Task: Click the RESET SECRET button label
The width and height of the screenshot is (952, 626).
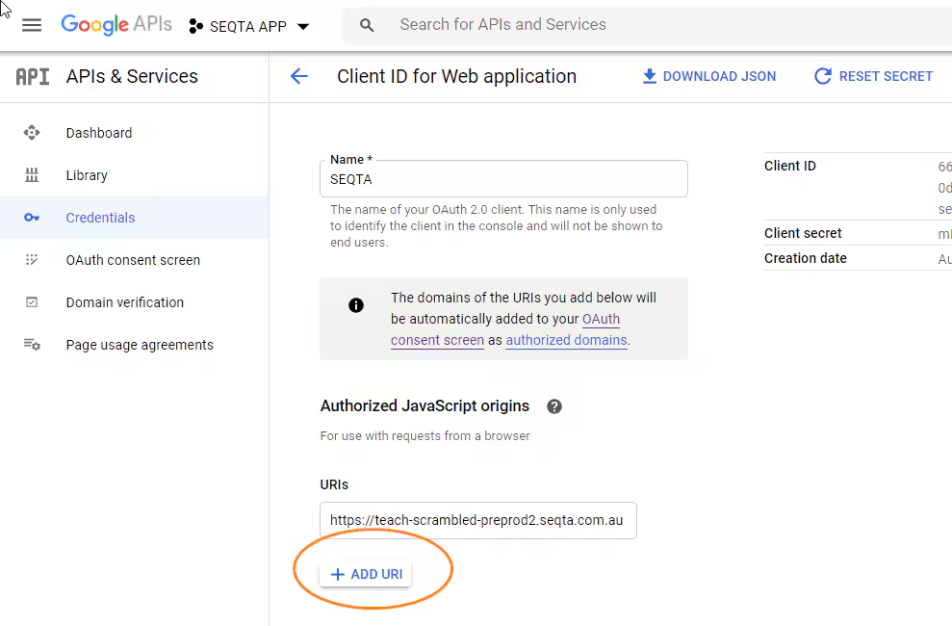Action: coord(886,76)
